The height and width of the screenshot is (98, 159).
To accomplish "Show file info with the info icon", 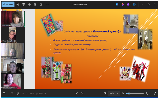I will coord(18,93).
